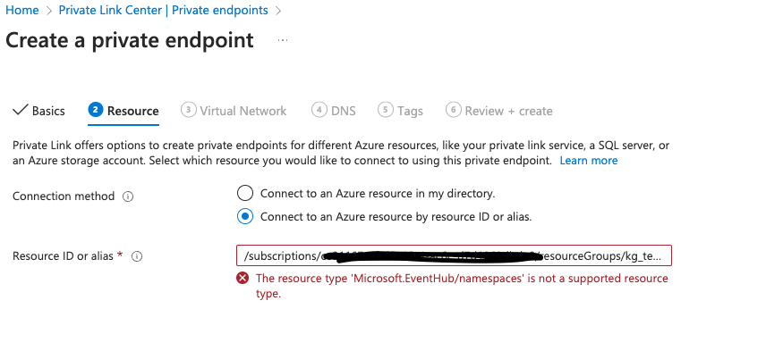Go to Home in the breadcrumb
Screen dimensions: 766x351
22,10
